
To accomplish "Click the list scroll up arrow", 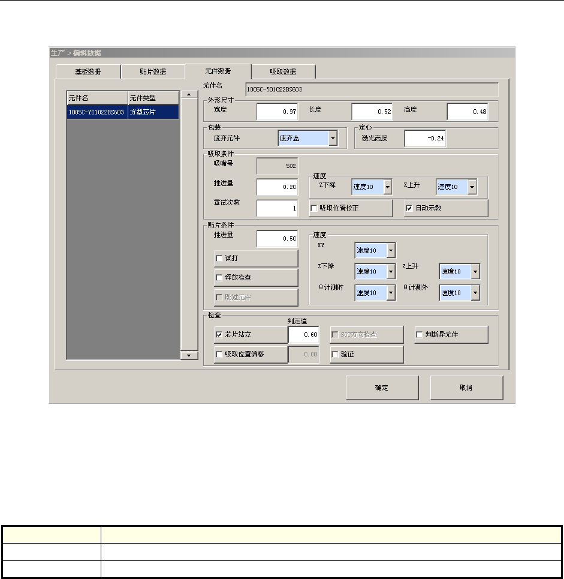I will 189,95.
